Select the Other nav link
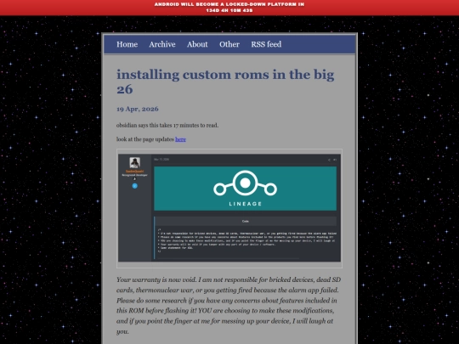This screenshot has height=344, width=459. pyautogui.click(x=229, y=44)
